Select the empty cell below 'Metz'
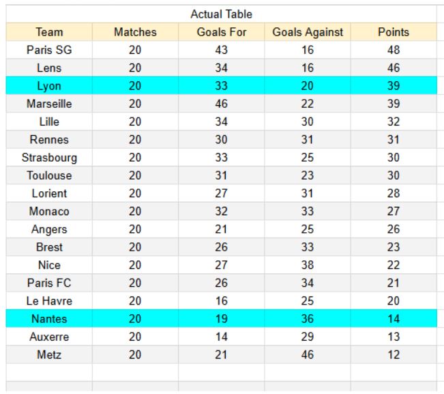This screenshot has height=394, width=444. click(x=49, y=372)
